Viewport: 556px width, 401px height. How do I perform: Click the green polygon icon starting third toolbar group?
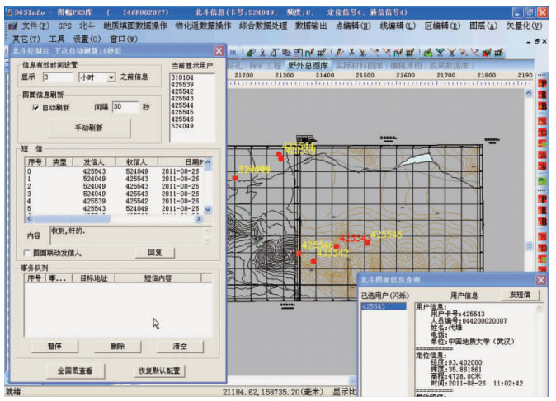click(428, 53)
